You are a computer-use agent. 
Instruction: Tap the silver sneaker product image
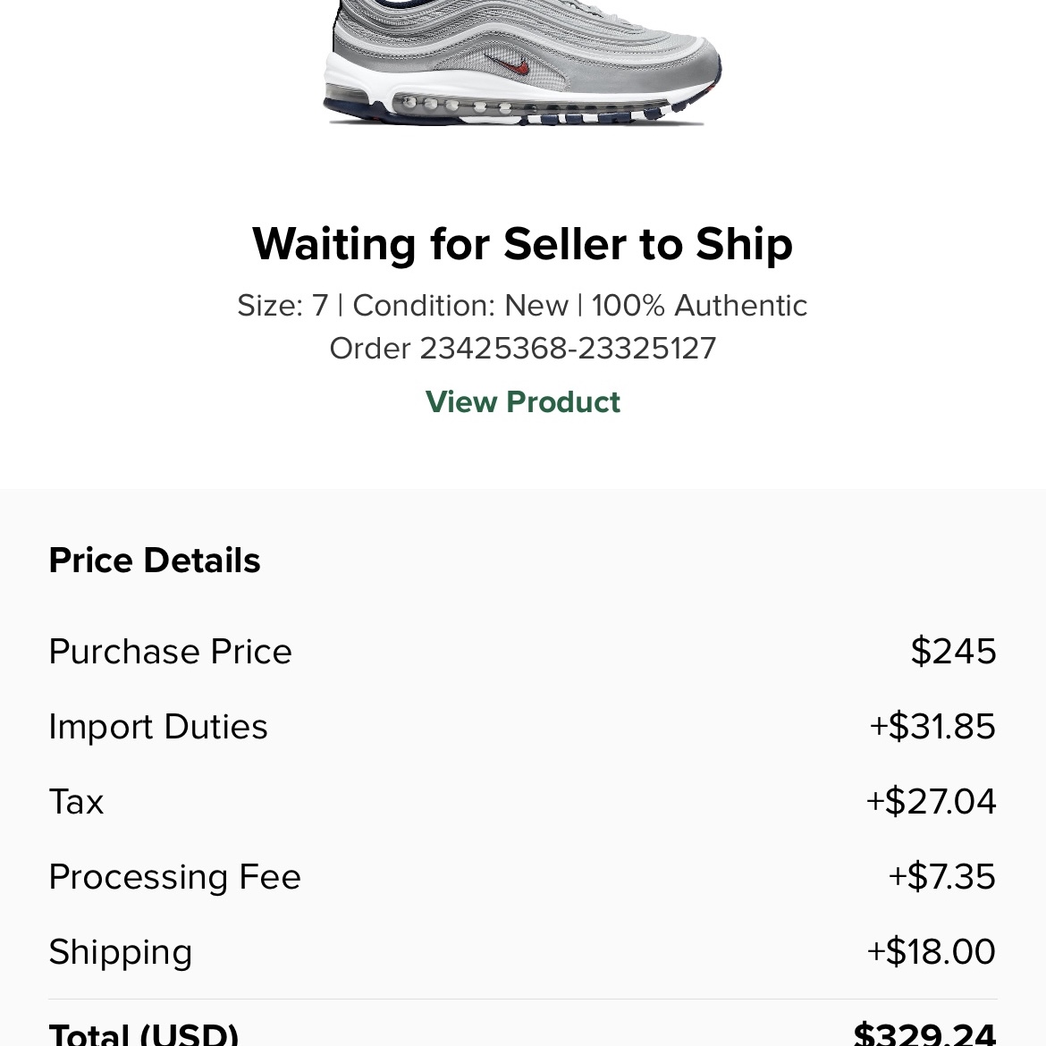pos(522,63)
